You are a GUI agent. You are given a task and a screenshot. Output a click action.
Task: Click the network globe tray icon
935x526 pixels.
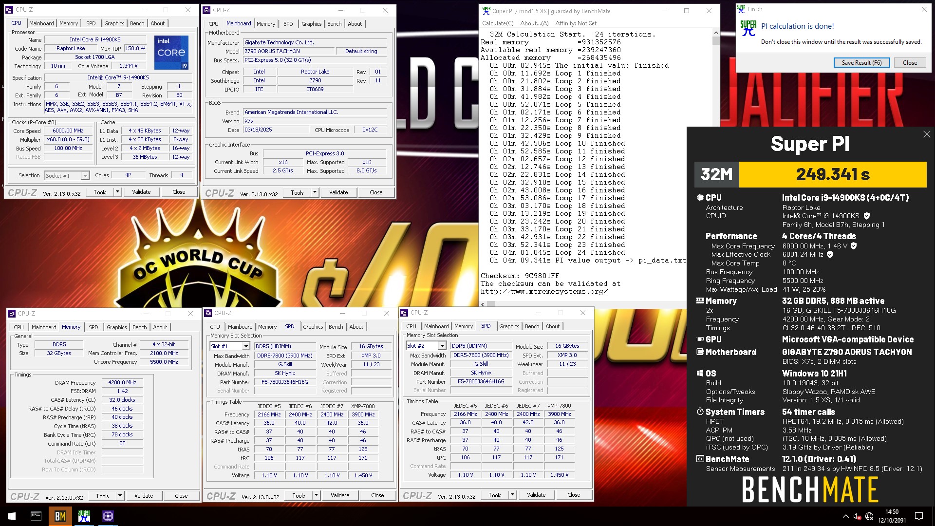click(x=869, y=516)
